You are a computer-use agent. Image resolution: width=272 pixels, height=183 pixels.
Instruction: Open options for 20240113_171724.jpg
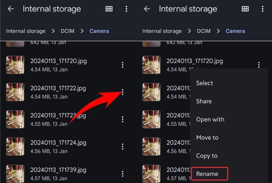click(x=123, y=147)
